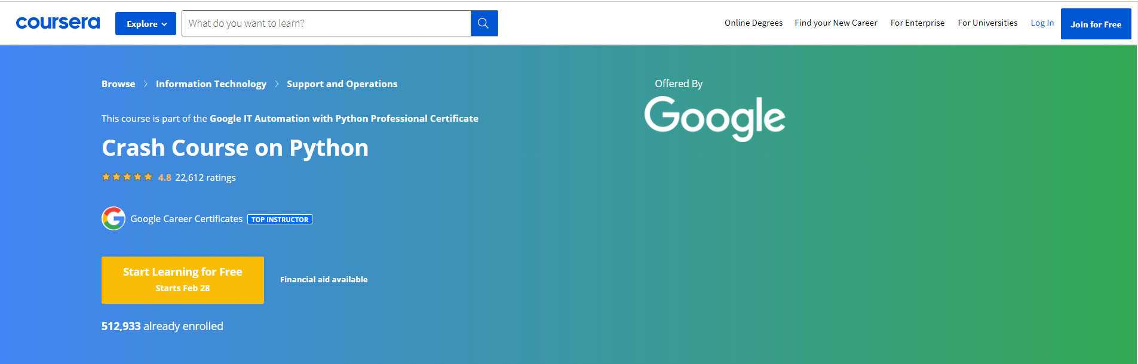Open Information Technology breadcrumb

coord(211,84)
